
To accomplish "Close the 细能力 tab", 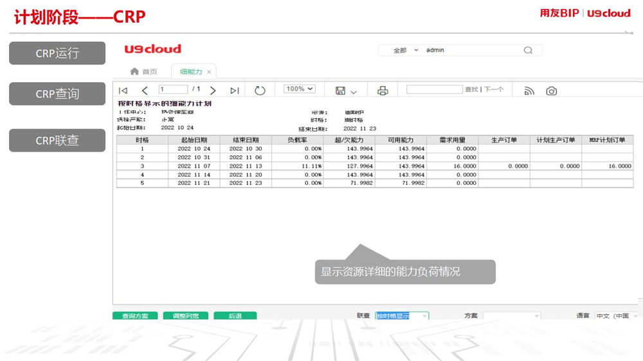I will coord(209,72).
